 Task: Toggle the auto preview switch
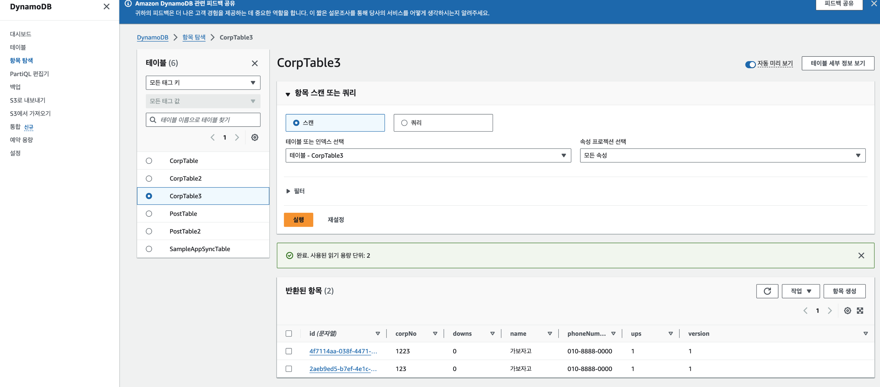coord(750,65)
